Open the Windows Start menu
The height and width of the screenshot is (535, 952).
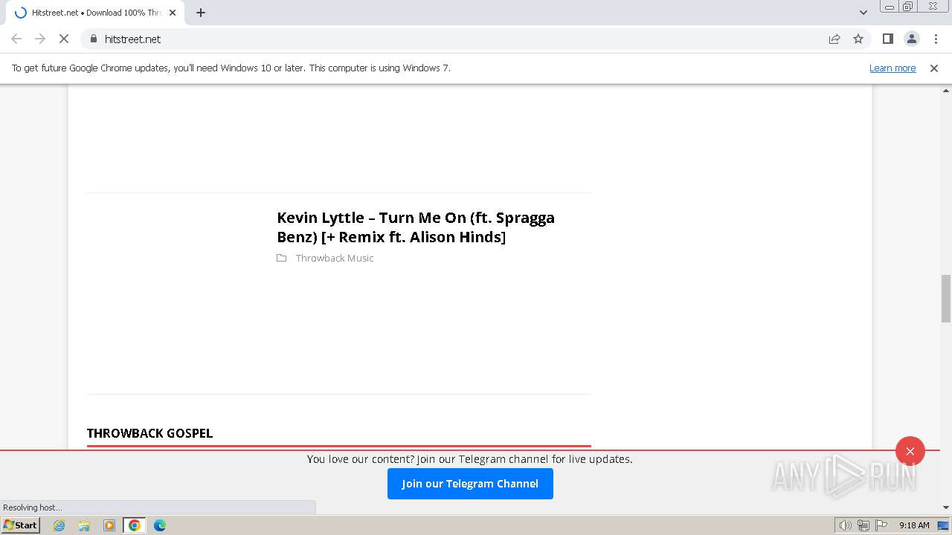coord(21,525)
